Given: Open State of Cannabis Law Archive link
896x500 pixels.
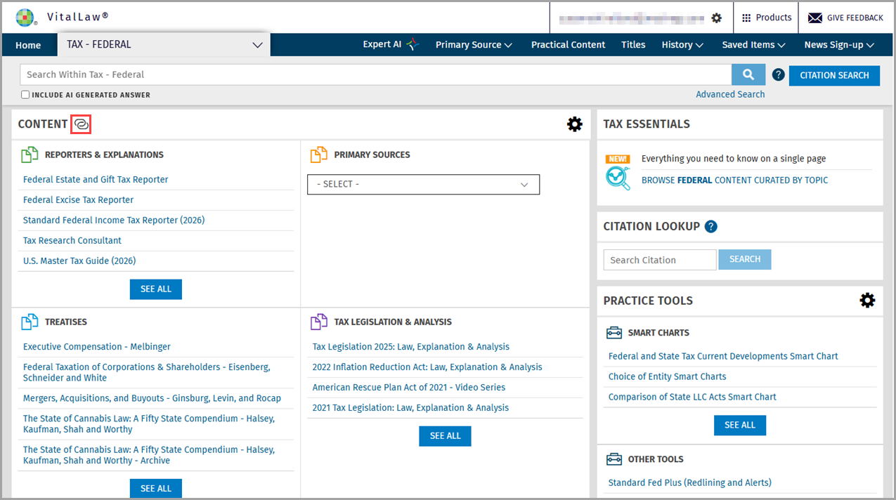Looking at the screenshot, I should [149, 455].
